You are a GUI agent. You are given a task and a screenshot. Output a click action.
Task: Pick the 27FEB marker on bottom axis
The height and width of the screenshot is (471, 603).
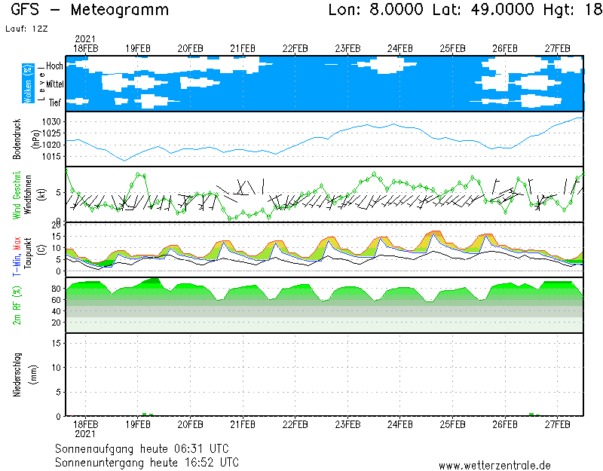(x=557, y=424)
